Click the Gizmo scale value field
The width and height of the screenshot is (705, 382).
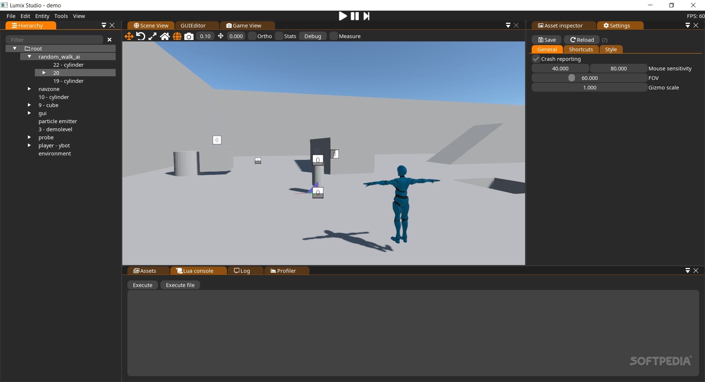(589, 88)
